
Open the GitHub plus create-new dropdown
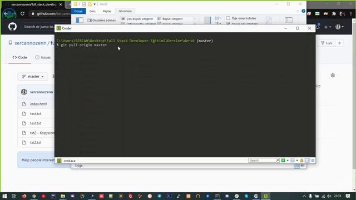pos(327,27)
